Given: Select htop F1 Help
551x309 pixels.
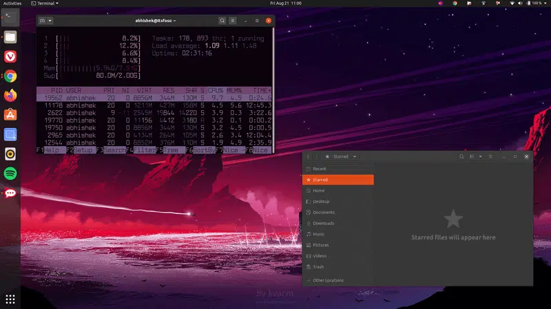Looking at the screenshot, I should click(51, 150).
